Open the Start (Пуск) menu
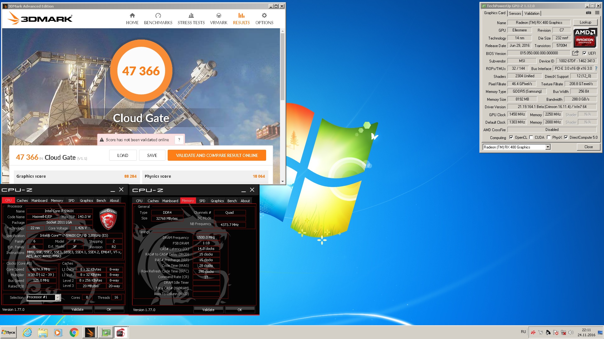Image resolution: width=604 pixels, height=339 pixels. click(8, 332)
